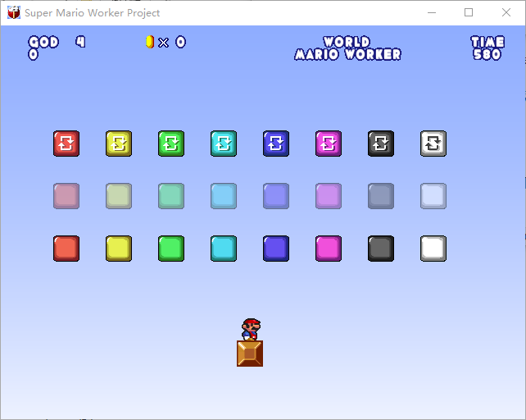Select the faded red transparent block

66,196
